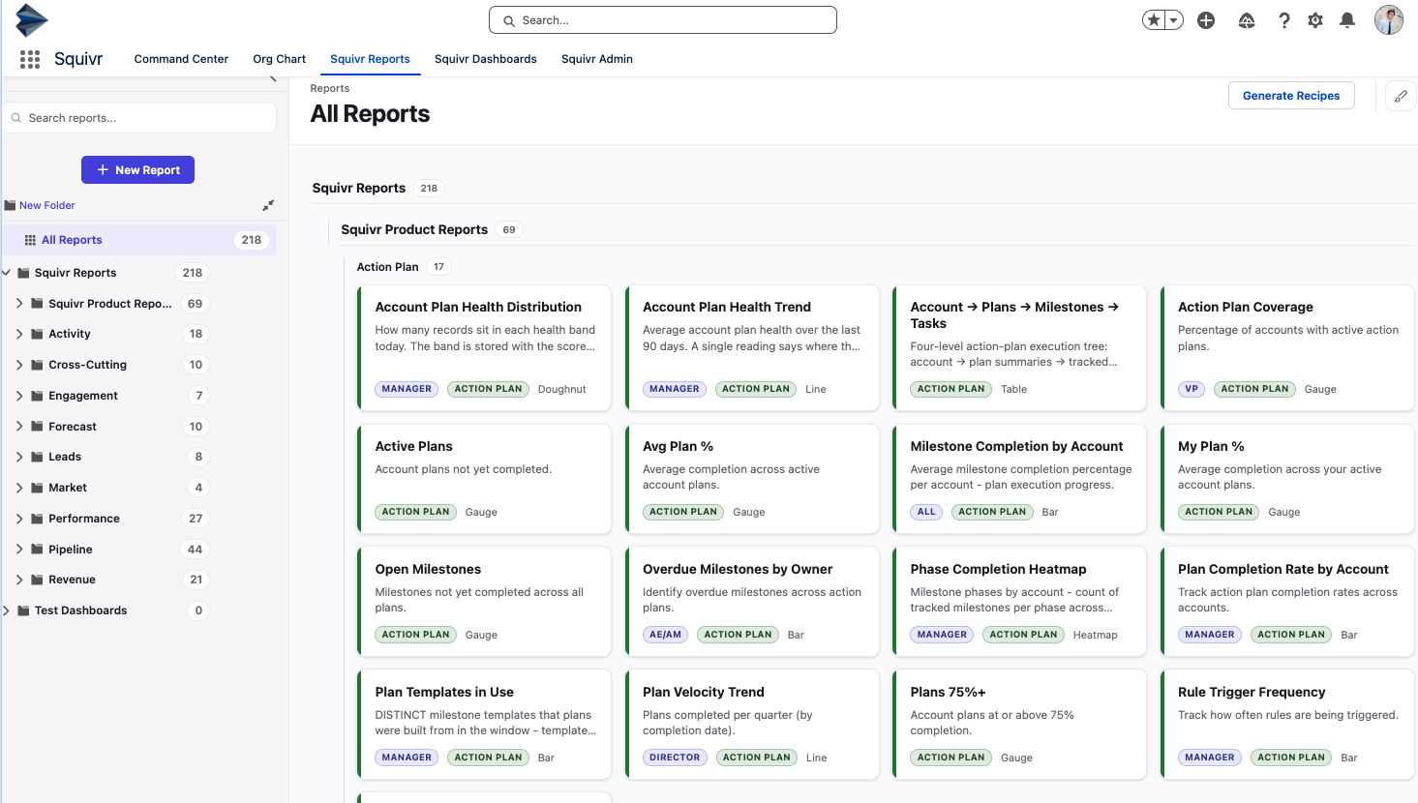Click the collapse folders arrows icon

[268, 205]
